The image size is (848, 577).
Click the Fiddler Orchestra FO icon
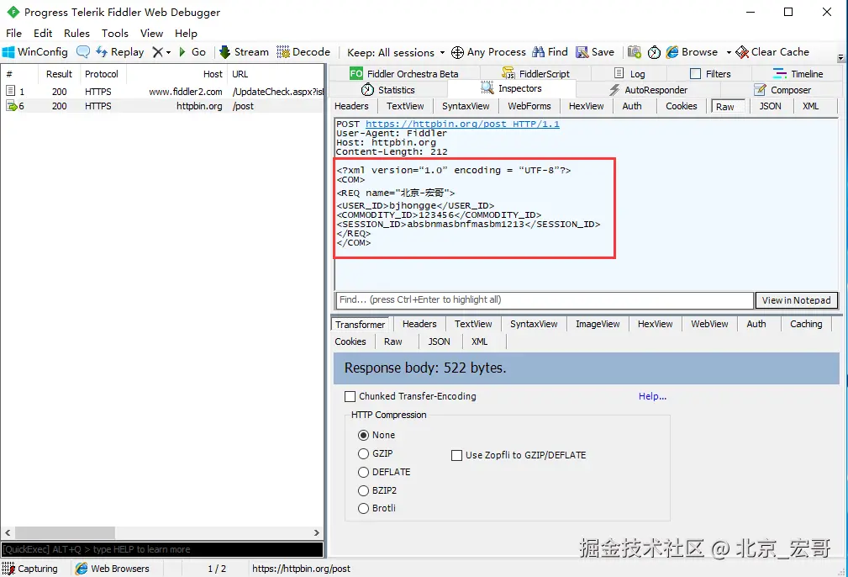pos(356,74)
